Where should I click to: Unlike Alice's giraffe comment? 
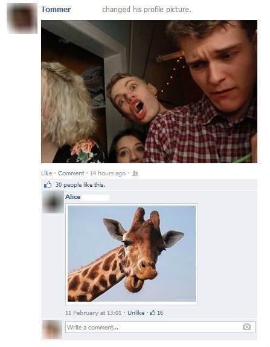pyautogui.click(x=136, y=313)
